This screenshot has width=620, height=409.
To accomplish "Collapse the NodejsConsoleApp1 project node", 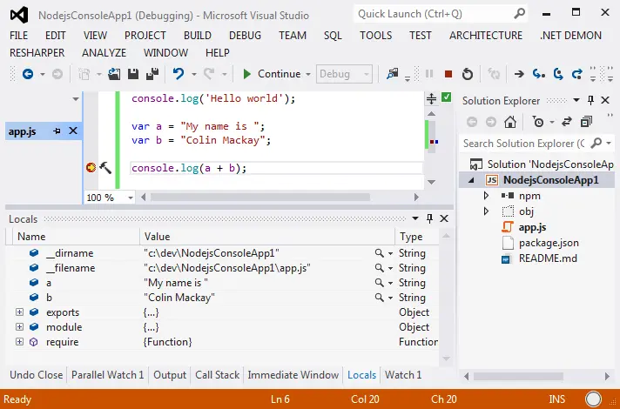I will (x=471, y=180).
